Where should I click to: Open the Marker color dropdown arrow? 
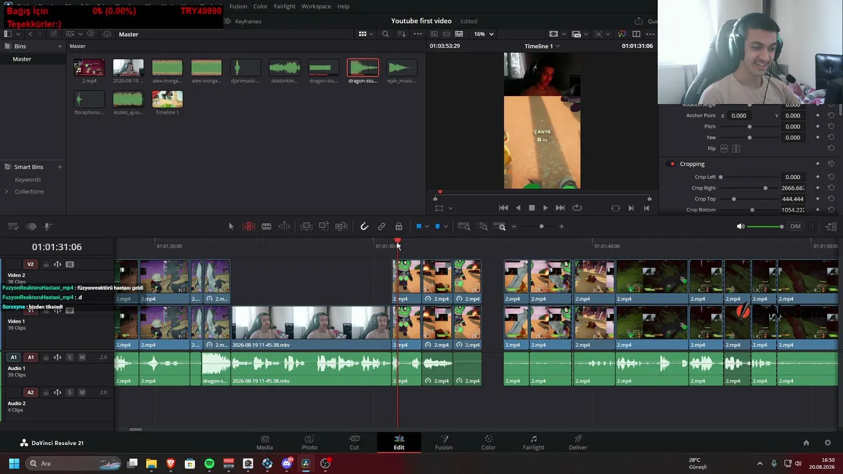pyautogui.click(x=446, y=226)
